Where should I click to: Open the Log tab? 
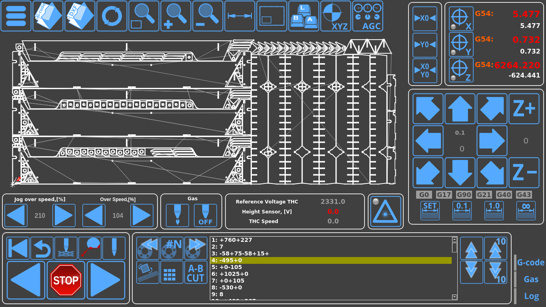tap(530, 296)
